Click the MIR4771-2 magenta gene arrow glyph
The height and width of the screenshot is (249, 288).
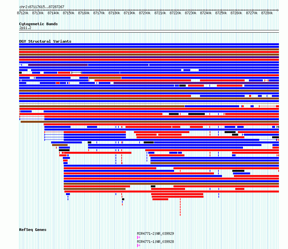click(x=138, y=237)
